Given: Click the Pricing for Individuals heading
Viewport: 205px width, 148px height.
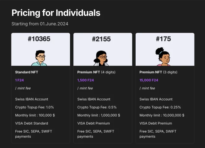Looking at the screenshot, I should coord(56,13).
